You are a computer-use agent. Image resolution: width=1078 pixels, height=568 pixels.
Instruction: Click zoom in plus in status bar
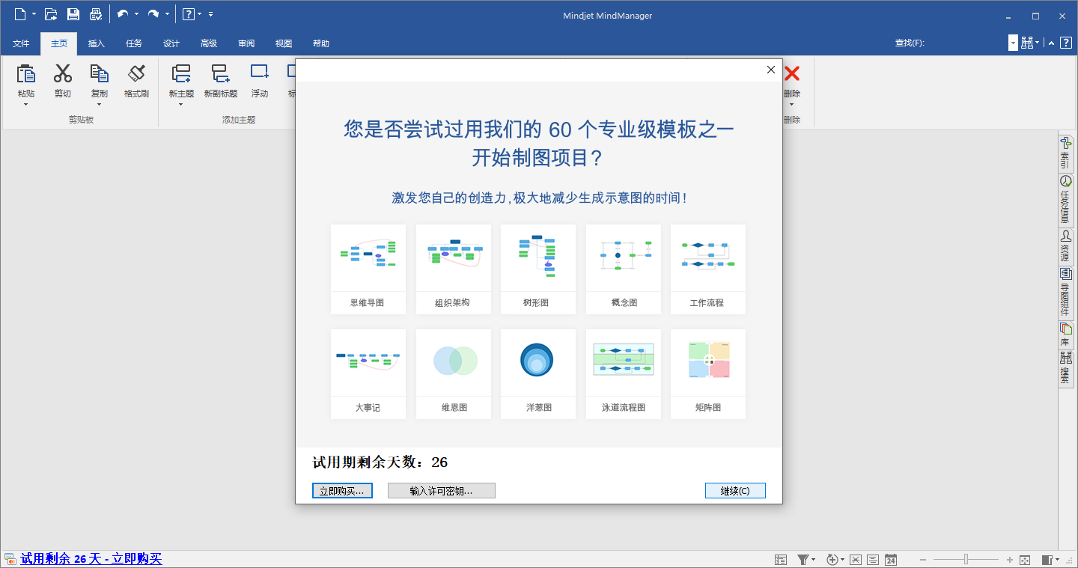click(1010, 560)
